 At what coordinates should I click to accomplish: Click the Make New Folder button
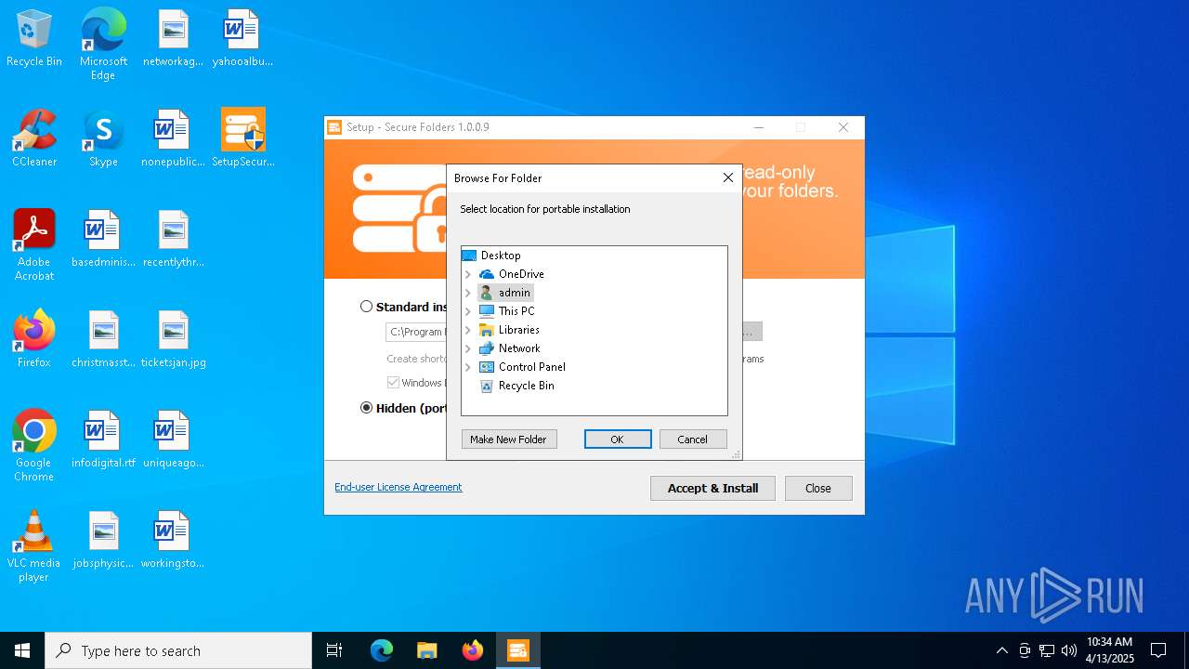click(509, 439)
